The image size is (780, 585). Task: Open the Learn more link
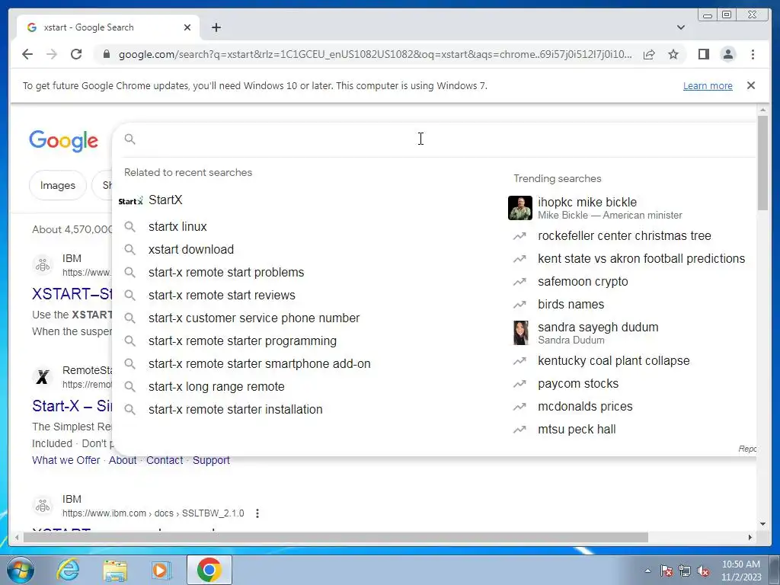click(x=708, y=85)
